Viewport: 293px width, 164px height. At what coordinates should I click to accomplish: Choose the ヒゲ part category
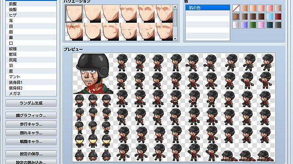[31, 15]
